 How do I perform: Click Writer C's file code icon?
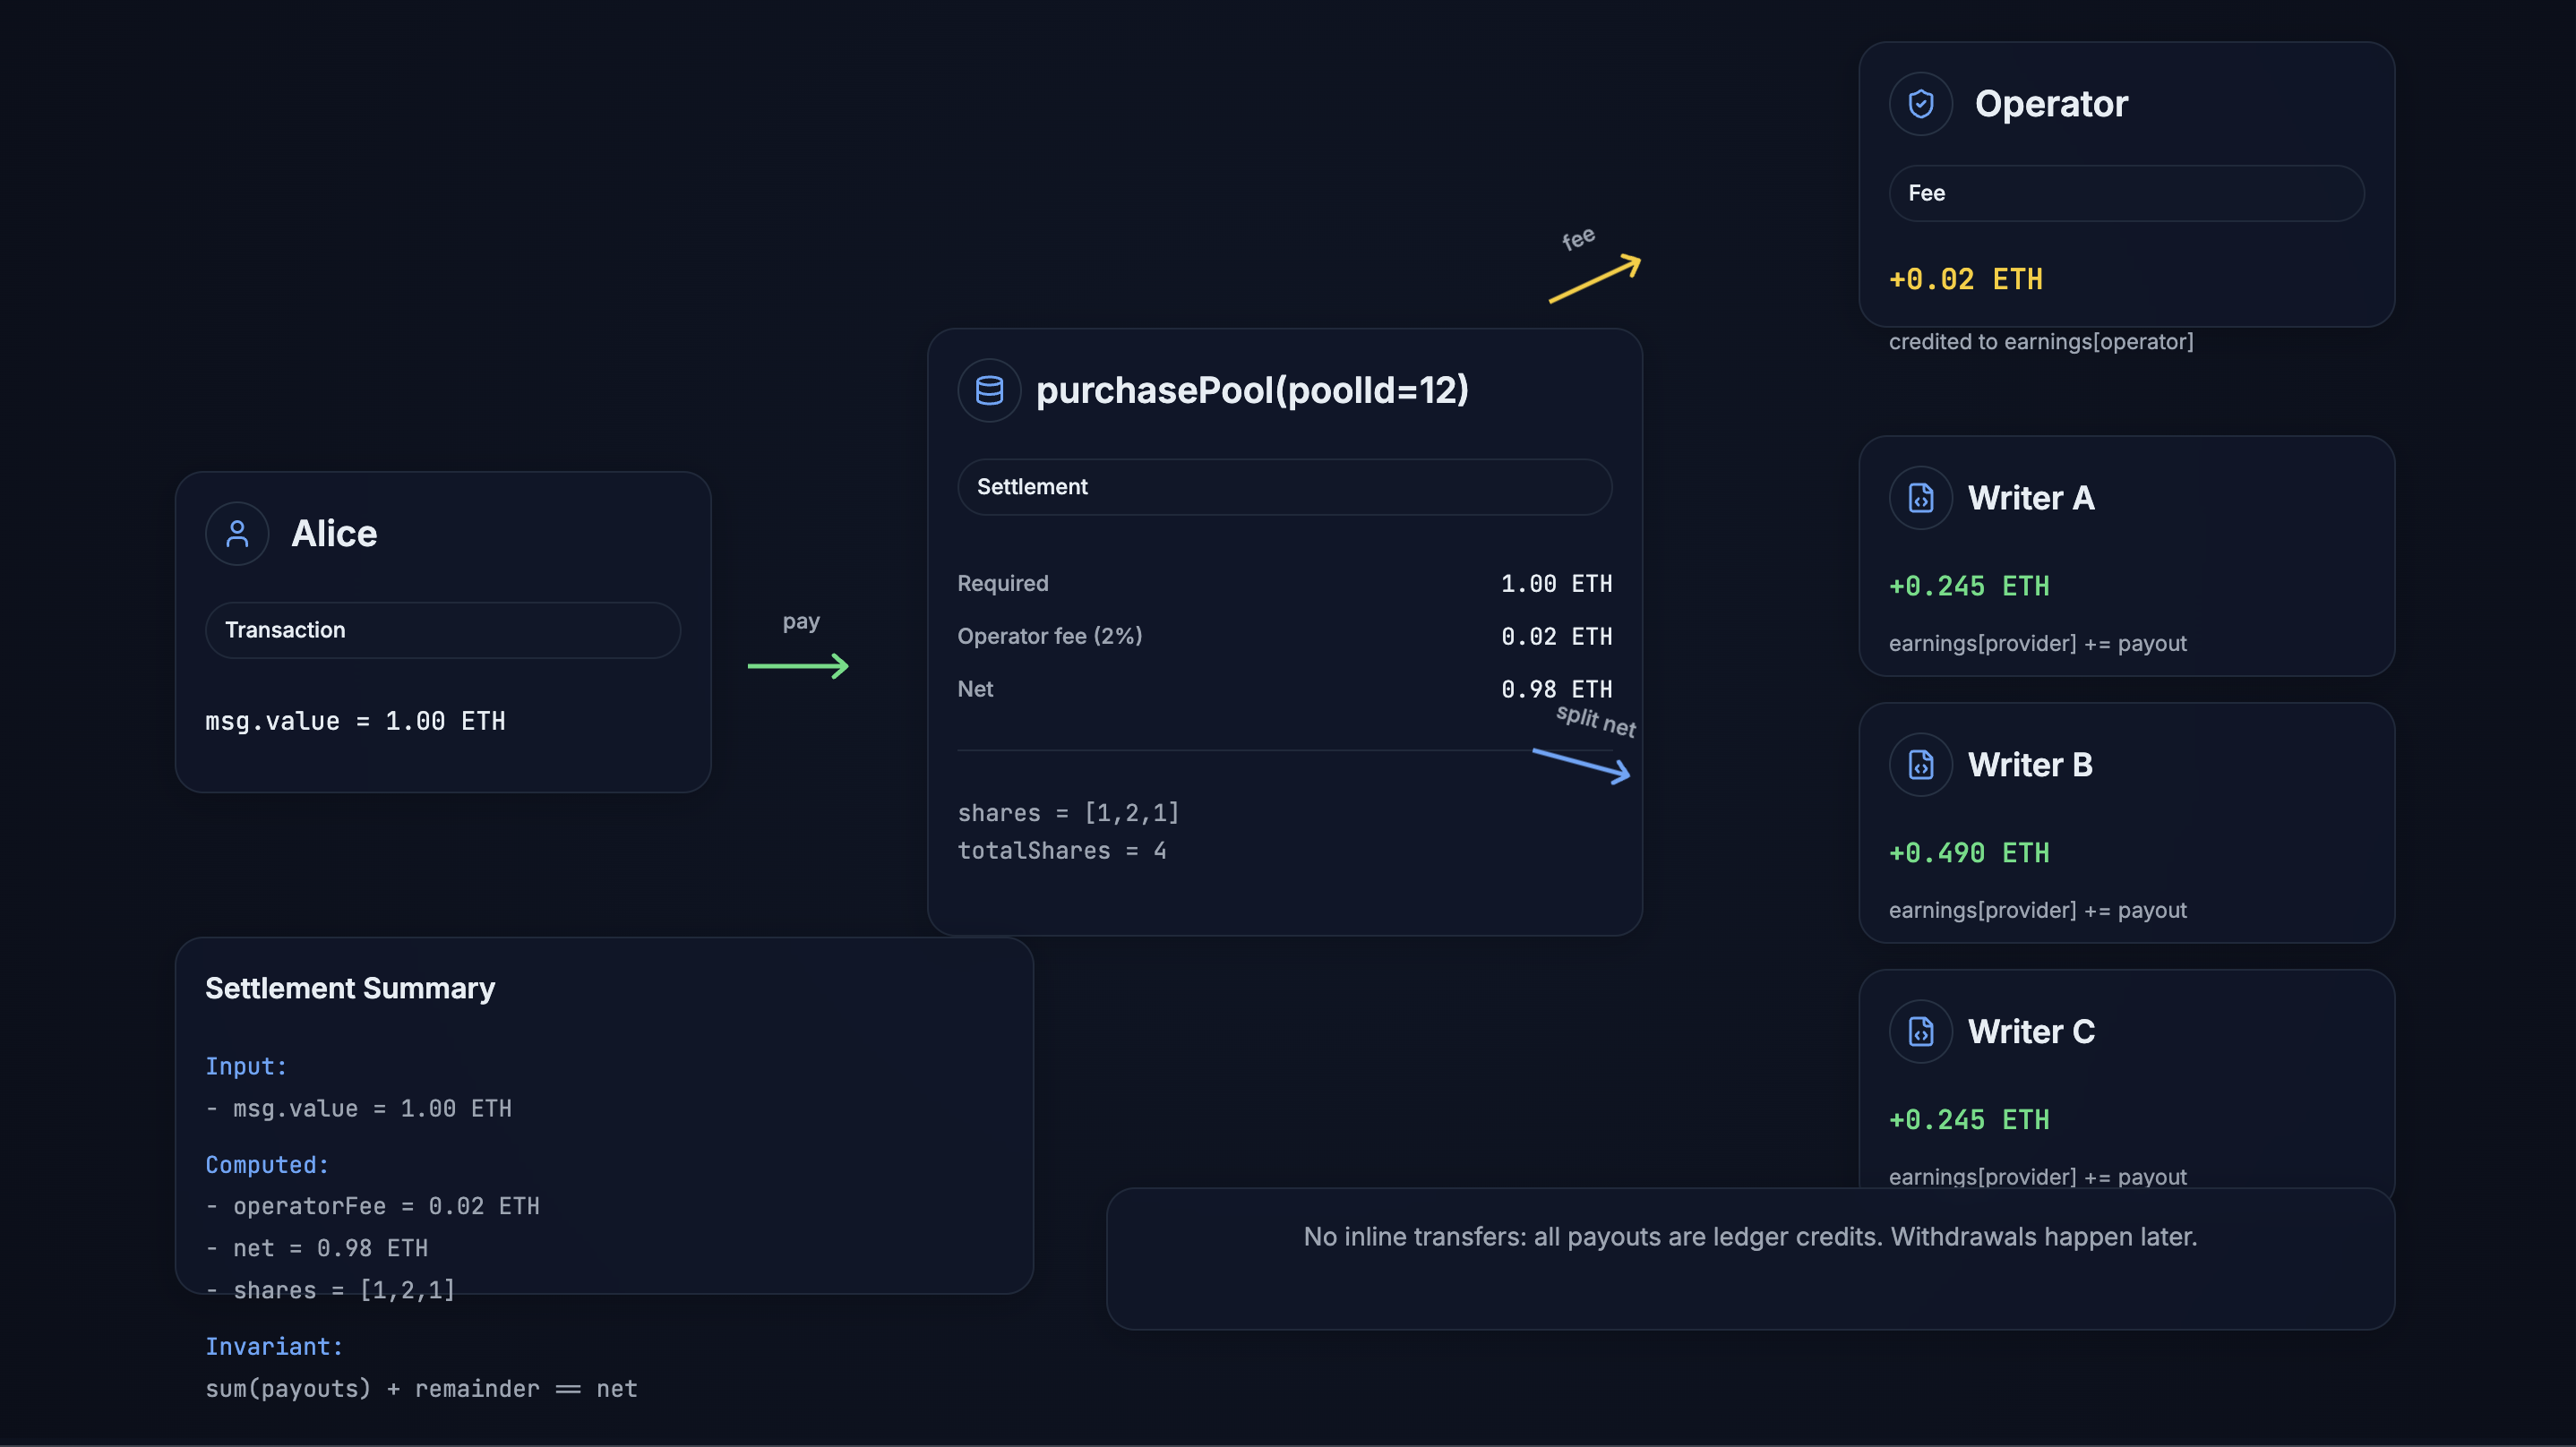(1920, 1031)
